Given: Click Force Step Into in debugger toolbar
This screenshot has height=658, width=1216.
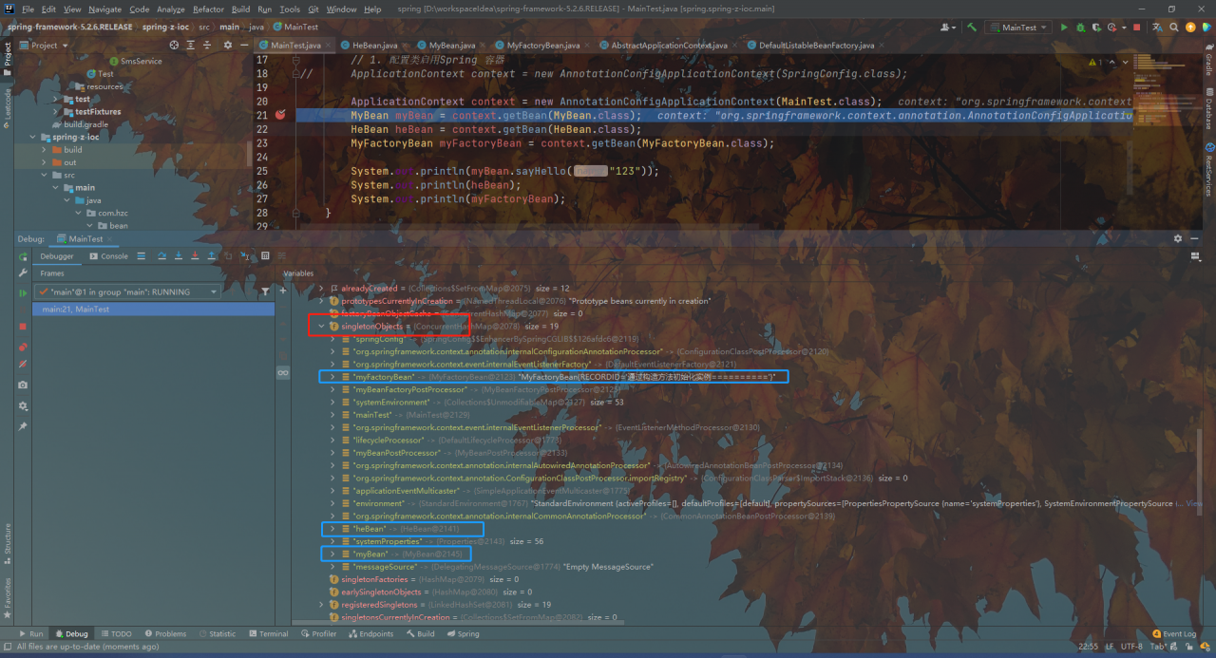Looking at the screenshot, I should pos(194,256).
